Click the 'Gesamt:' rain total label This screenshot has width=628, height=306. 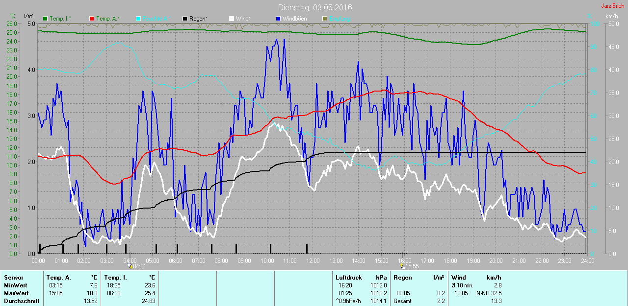pyautogui.click(x=403, y=301)
